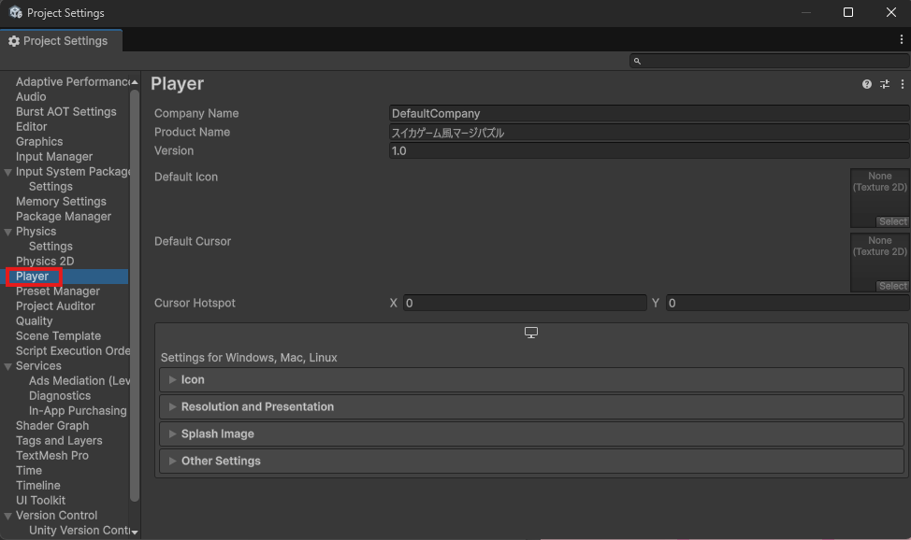911x540 pixels.
Task: Collapse the Physics tree node arrow
Action: pyautogui.click(x=8, y=233)
